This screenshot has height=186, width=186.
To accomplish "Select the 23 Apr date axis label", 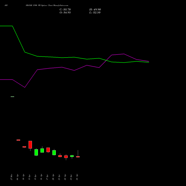I will pyautogui.click(x=71, y=177).
